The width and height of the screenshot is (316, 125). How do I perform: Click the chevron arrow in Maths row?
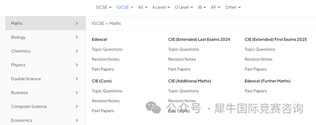[77, 23]
